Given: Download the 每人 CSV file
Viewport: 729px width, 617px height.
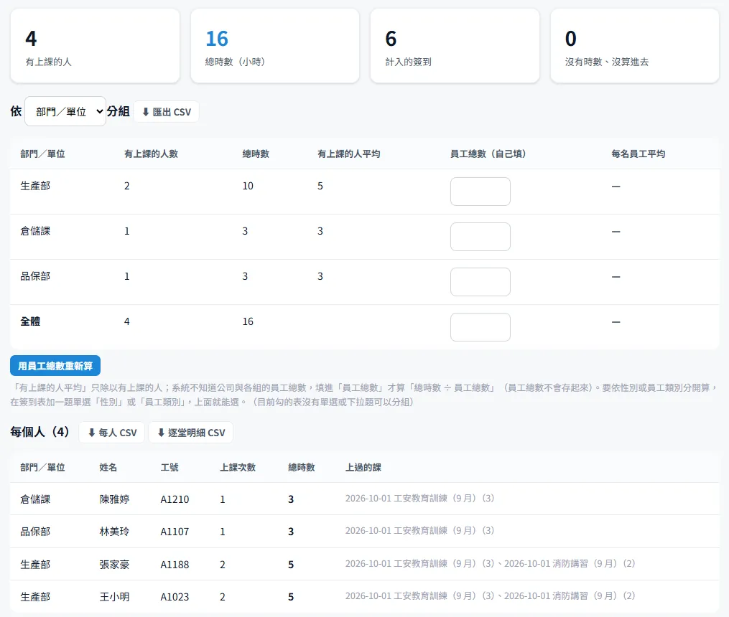Looking at the screenshot, I should point(112,433).
